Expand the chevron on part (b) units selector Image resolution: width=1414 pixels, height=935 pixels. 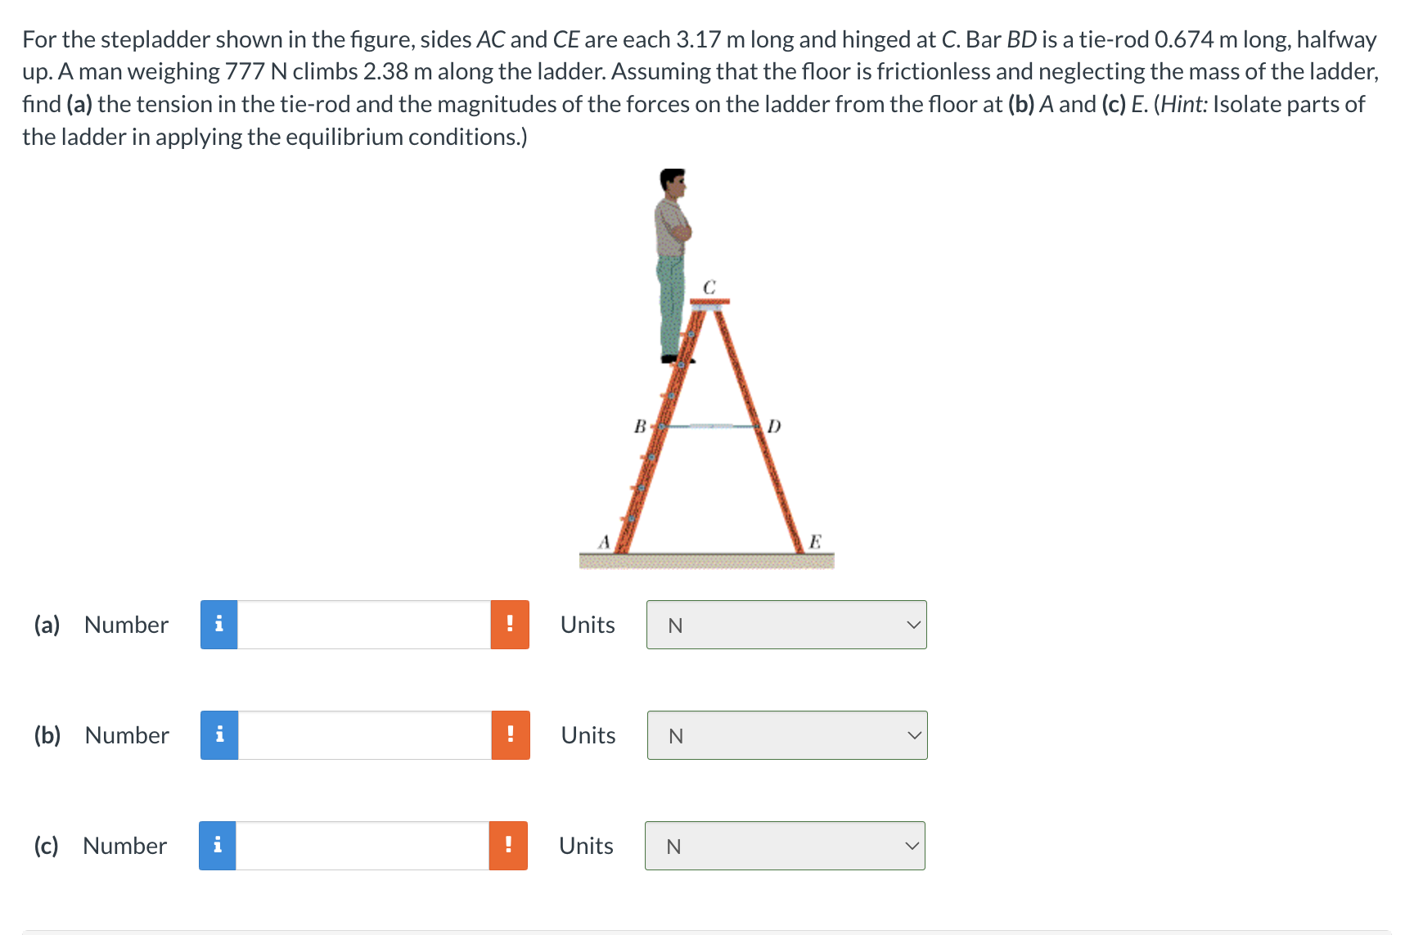point(915,735)
